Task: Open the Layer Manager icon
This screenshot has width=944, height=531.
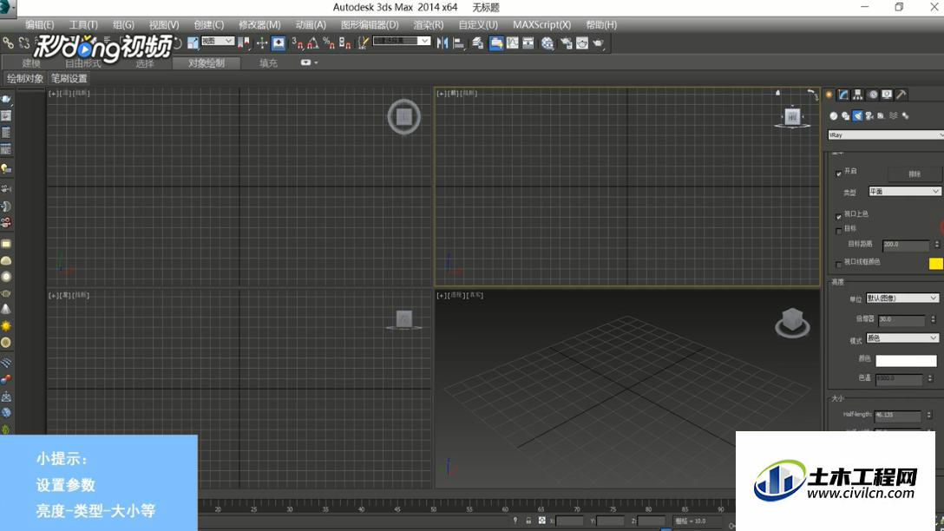Action: tap(478, 43)
